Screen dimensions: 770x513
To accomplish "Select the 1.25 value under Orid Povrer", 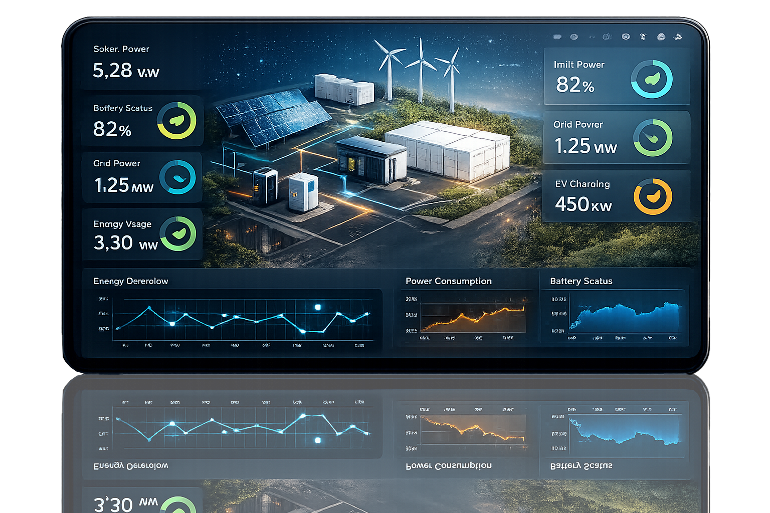I will click(x=572, y=146).
